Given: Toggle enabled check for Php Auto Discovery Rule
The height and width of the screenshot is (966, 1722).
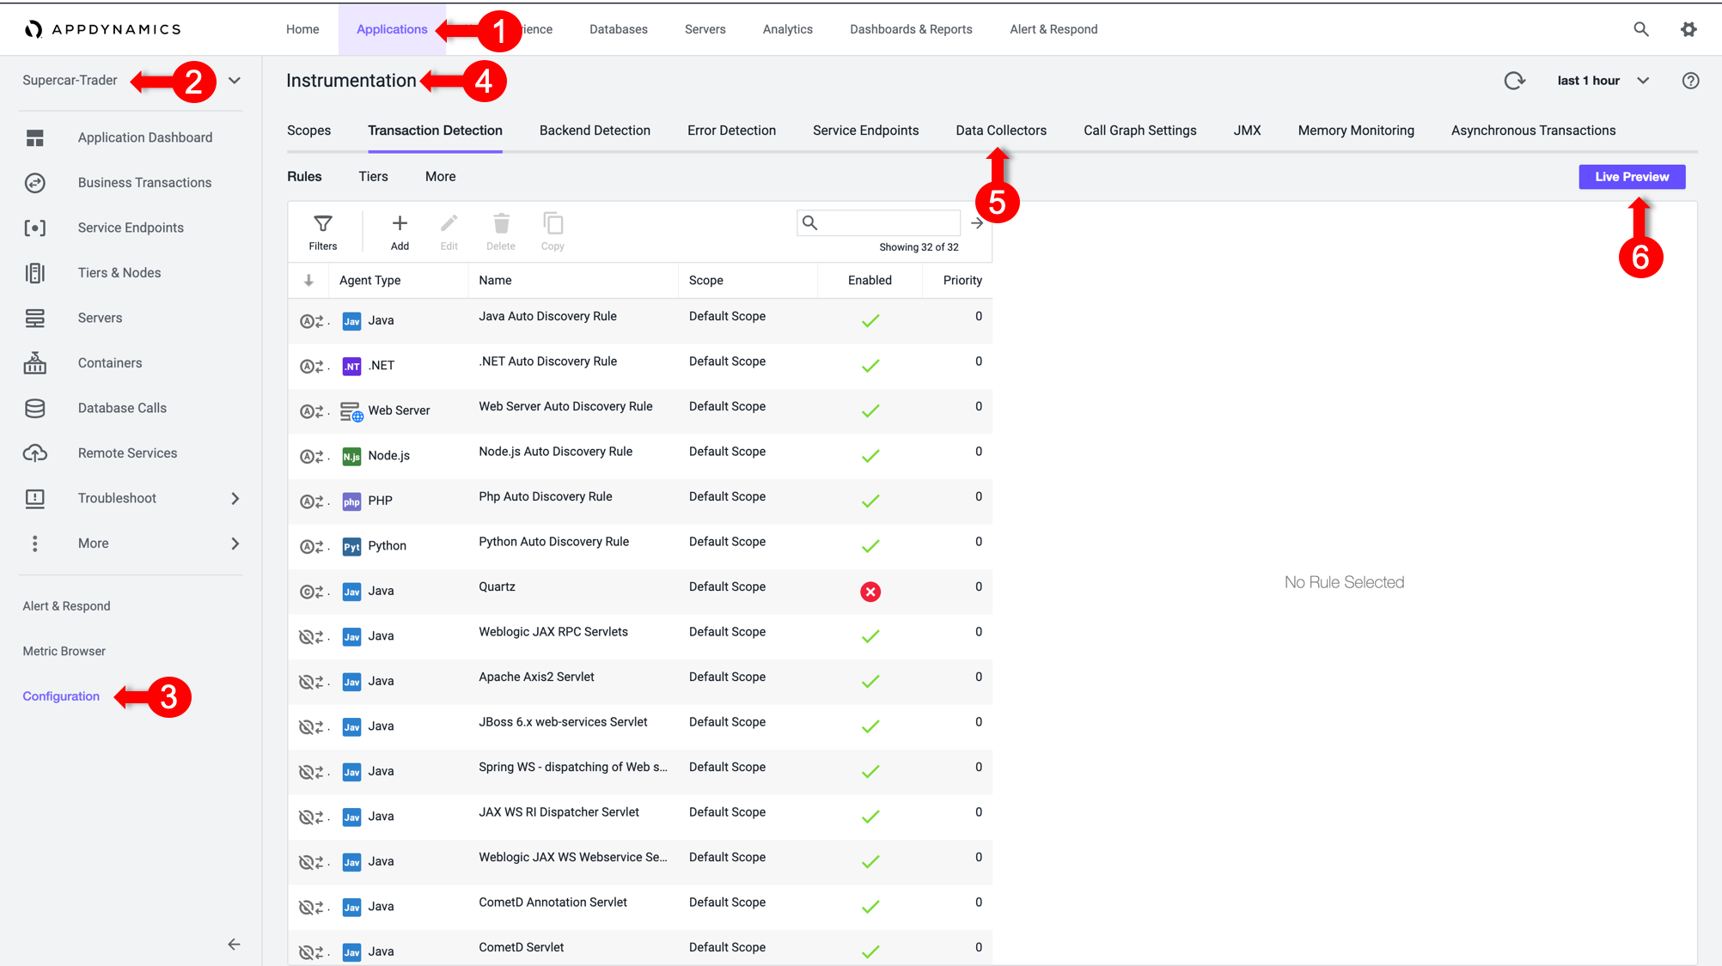Looking at the screenshot, I should coord(870,501).
